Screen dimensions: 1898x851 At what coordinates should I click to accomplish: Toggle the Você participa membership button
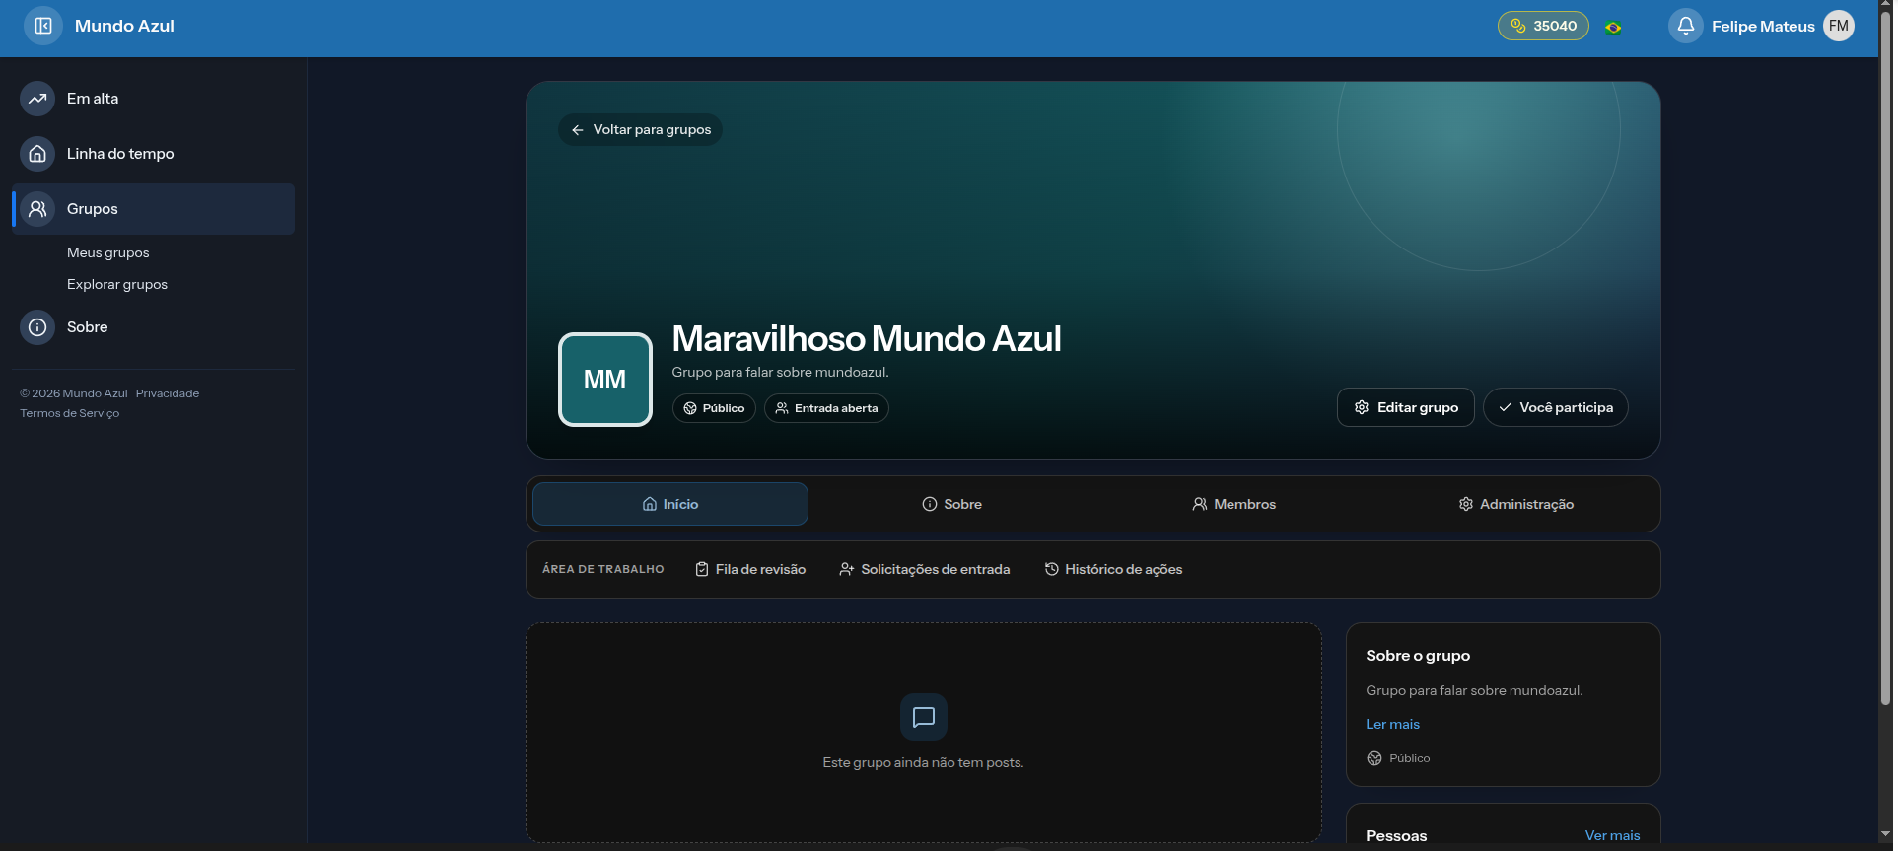pos(1556,407)
